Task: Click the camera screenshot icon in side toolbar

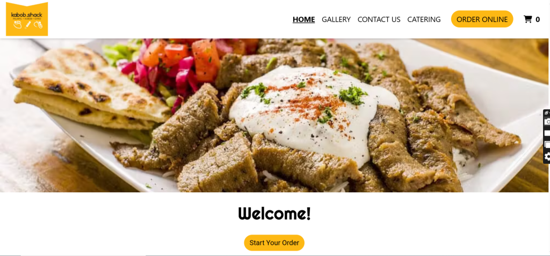Action: [547, 122]
